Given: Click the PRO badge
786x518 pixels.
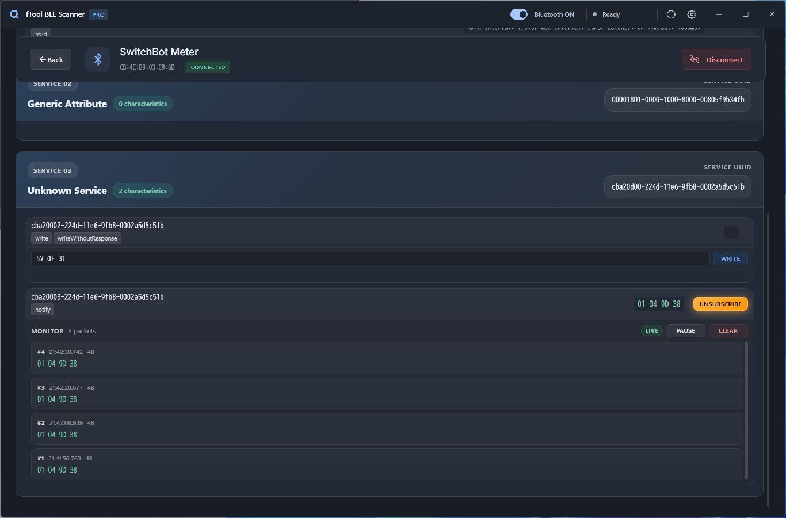Looking at the screenshot, I should 98,14.
